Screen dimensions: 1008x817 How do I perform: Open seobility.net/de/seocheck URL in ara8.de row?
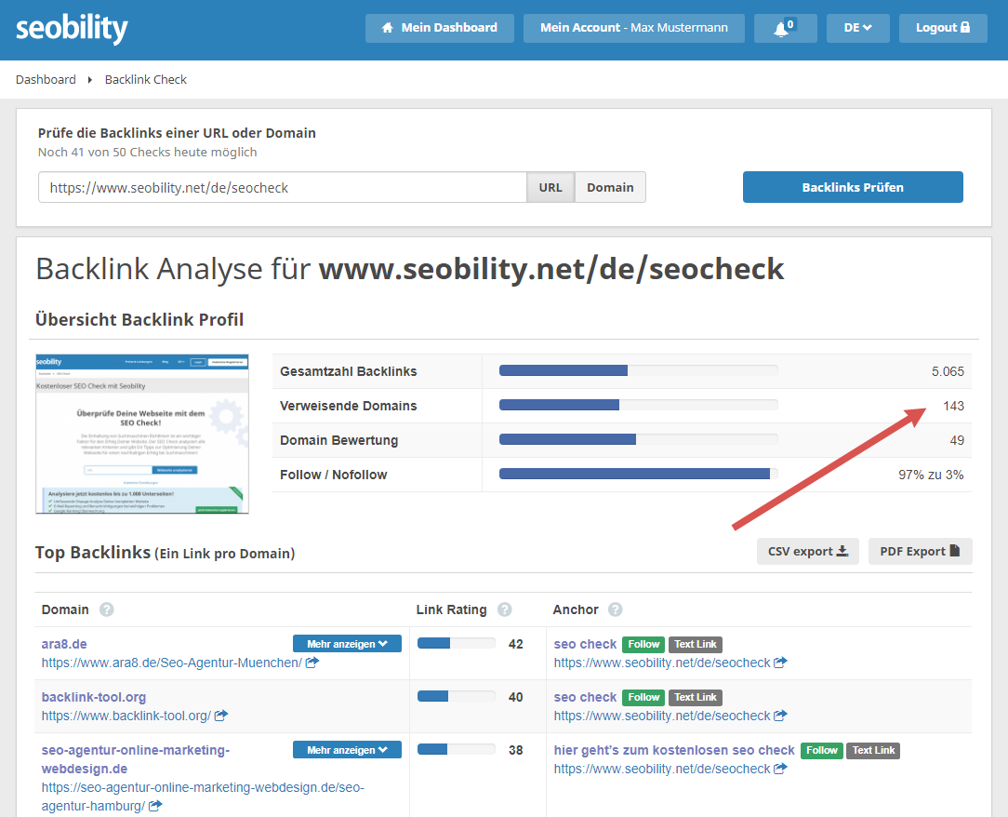click(662, 663)
